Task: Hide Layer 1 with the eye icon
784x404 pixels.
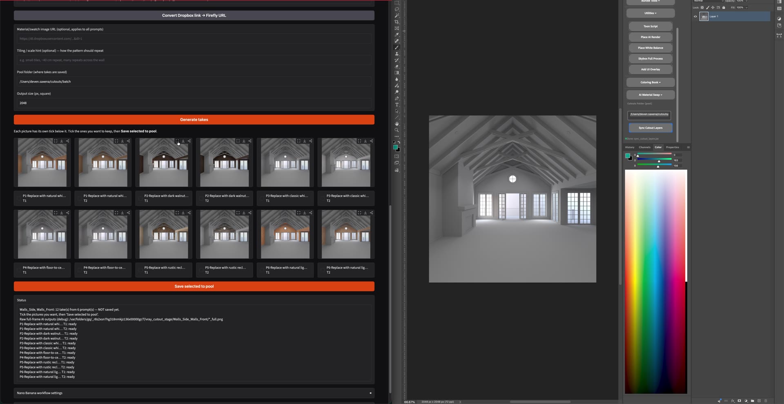Action: click(x=695, y=16)
